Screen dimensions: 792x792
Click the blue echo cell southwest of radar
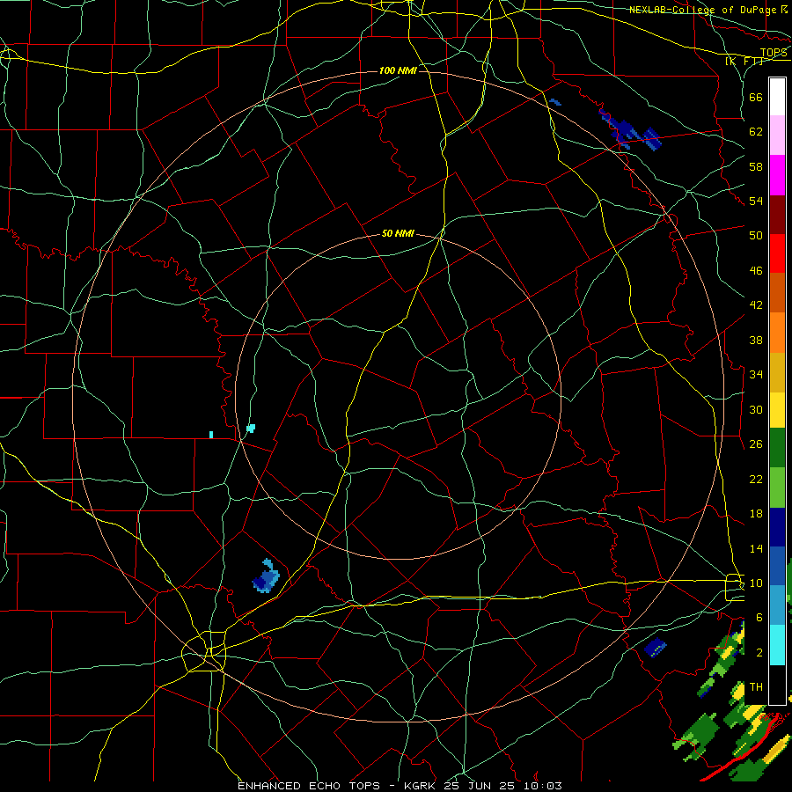266,576
